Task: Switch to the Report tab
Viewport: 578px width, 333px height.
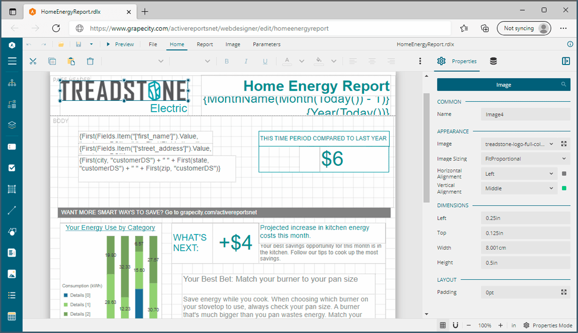Action: coord(205,44)
